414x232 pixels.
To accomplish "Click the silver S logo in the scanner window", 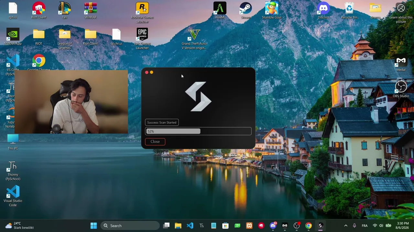I will (x=198, y=96).
